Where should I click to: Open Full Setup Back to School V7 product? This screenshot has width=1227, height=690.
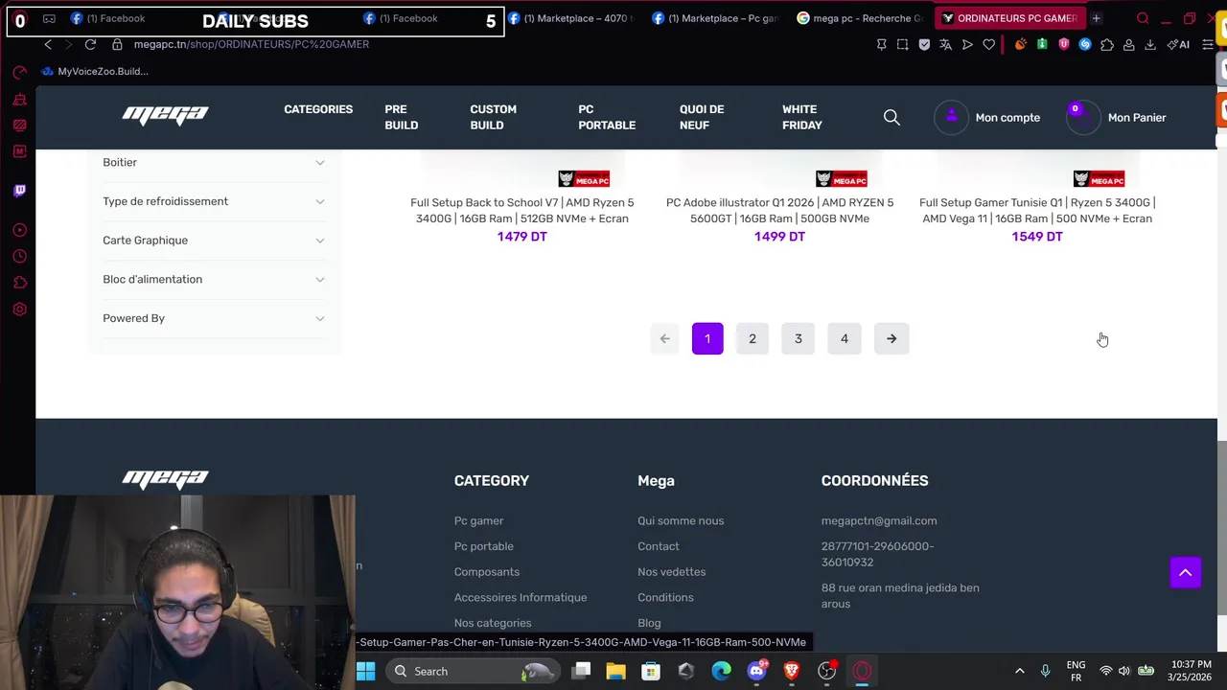pyautogui.click(x=522, y=210)
